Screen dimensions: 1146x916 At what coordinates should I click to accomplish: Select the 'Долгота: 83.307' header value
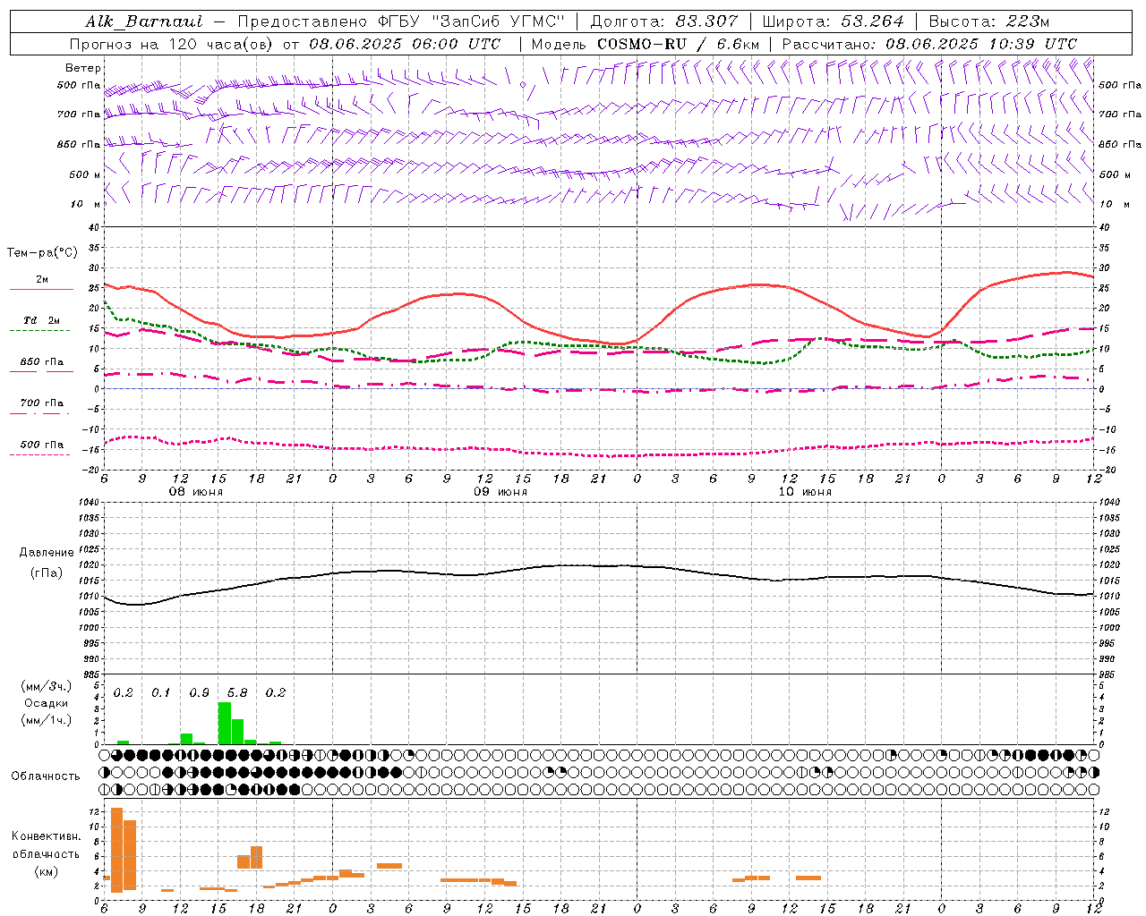point(664,21)
